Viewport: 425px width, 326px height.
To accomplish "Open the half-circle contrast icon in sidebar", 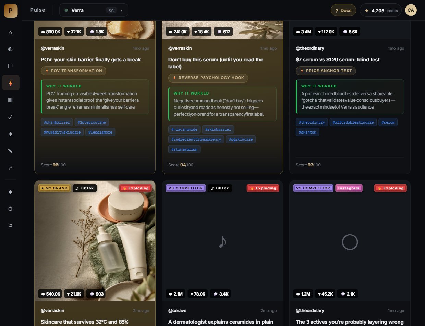I will click(x=11, y=49).
